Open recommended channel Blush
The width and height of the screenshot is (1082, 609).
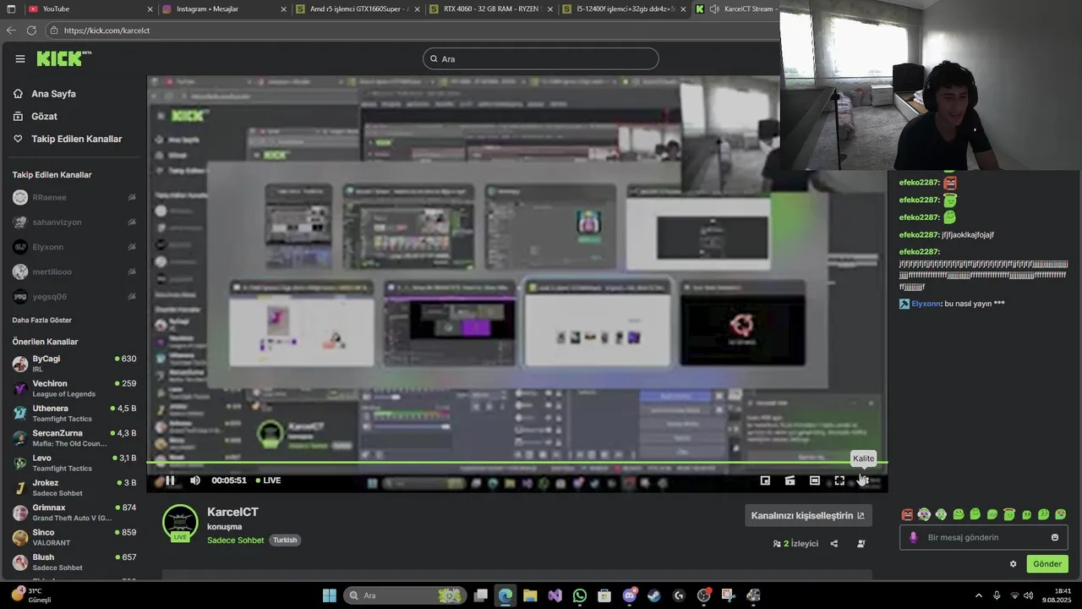click(74, 562)
